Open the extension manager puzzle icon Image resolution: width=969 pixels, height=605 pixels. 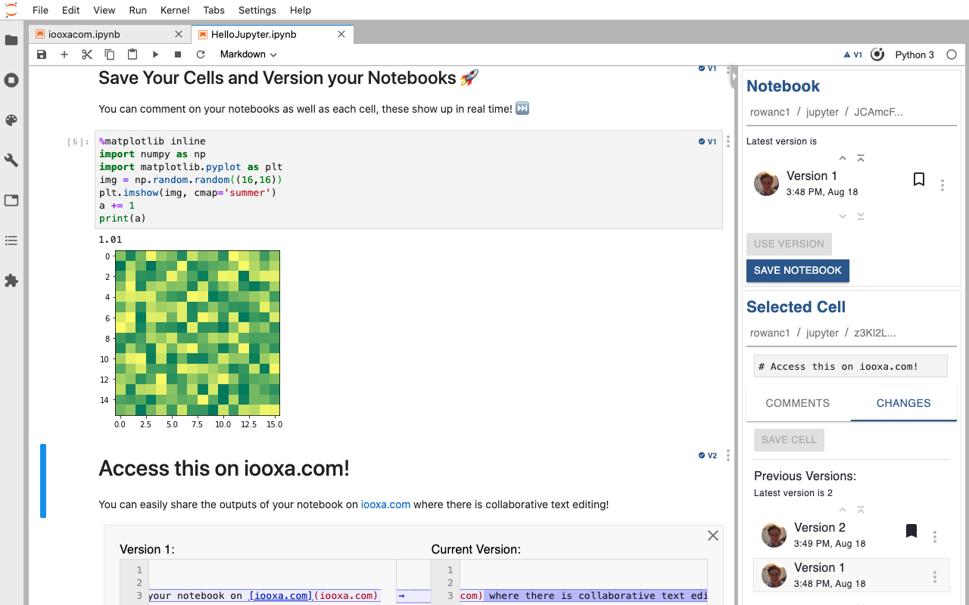click(11, 281)
